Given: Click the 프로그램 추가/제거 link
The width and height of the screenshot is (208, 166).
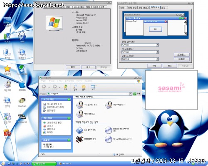Looking at the screenshot, I should pyautogui.click(x=55, y=107).
